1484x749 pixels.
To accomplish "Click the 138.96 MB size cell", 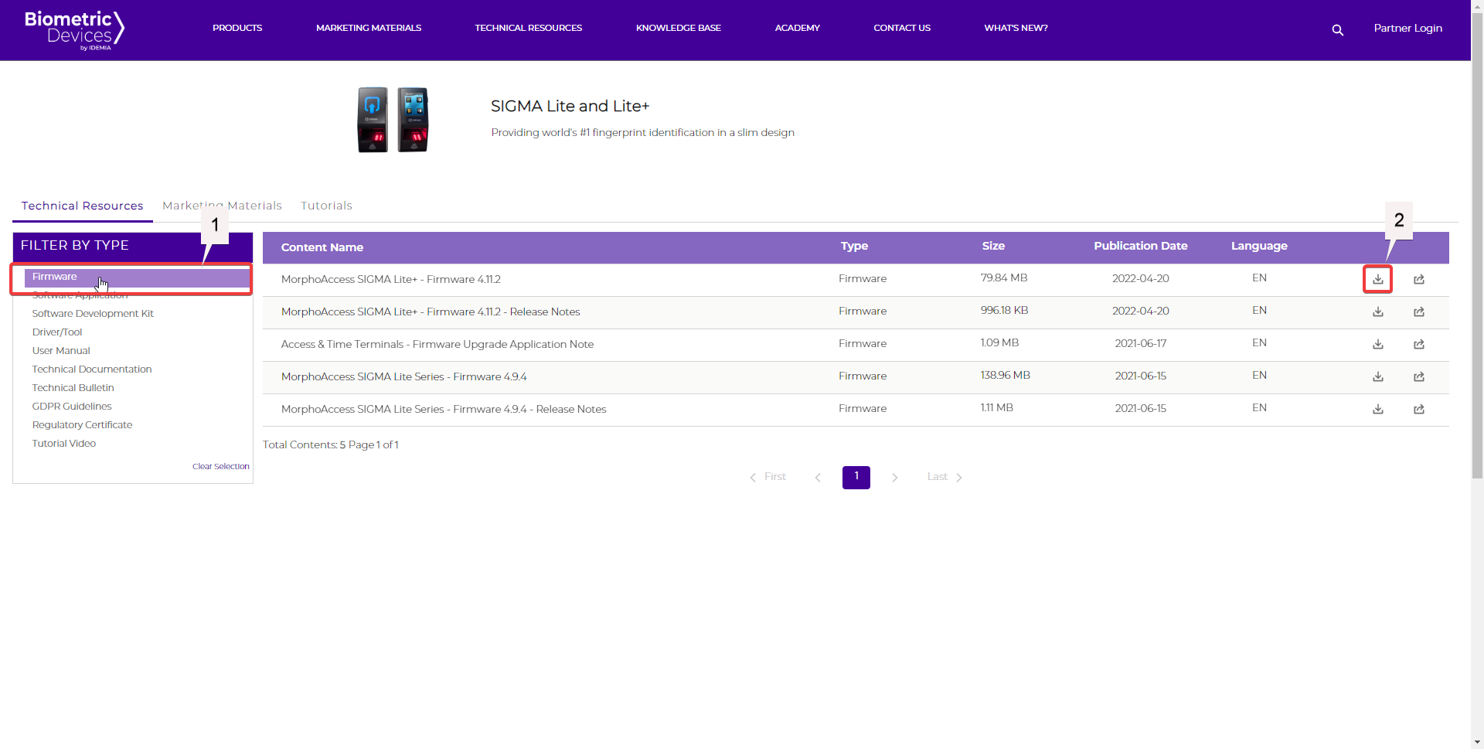I will pyautogui.click(x=1006, y=376).
